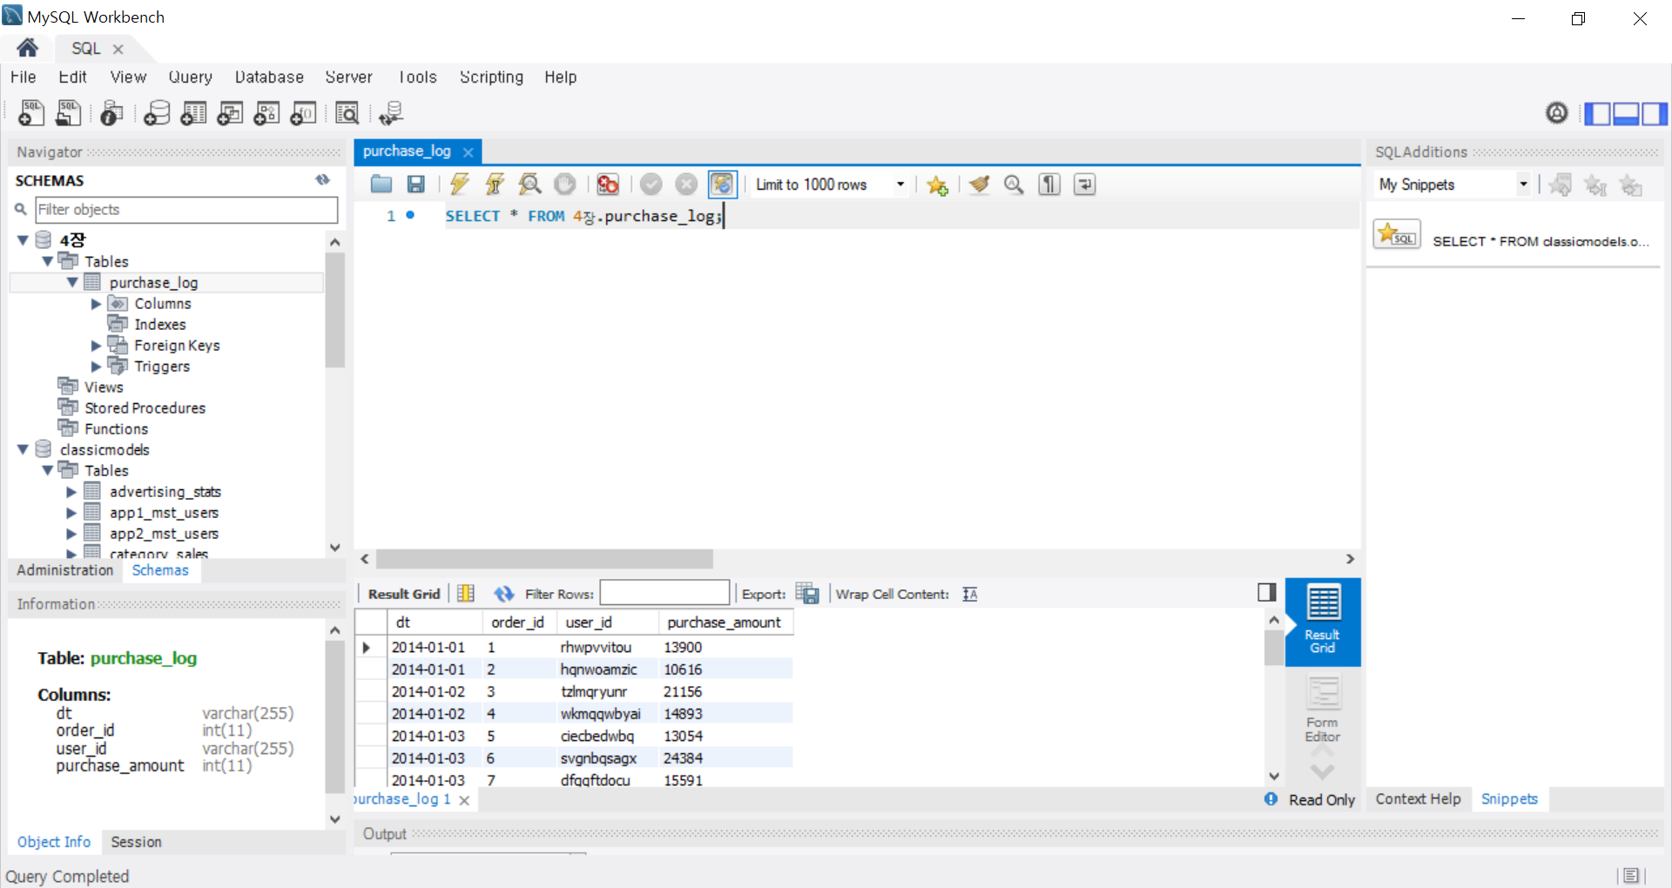Stop query execution hand icon

(565, 184)
